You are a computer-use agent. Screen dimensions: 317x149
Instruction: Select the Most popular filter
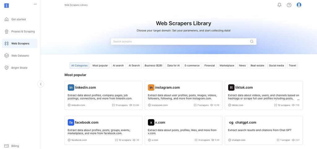pos(100,66)
